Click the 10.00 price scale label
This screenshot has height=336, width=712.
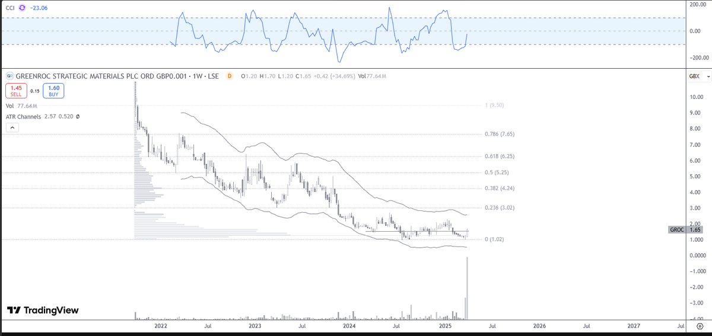(x=696, y=97)
